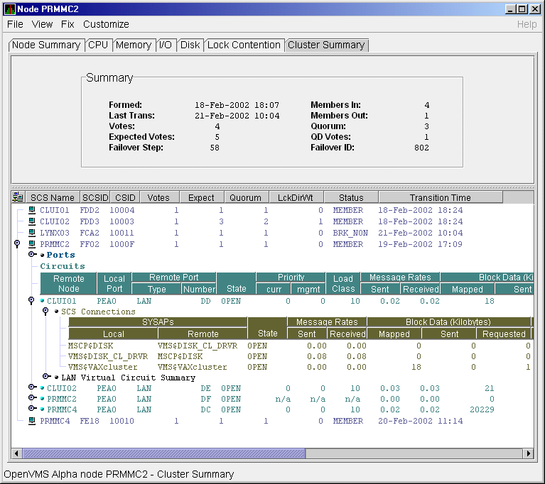Click the CLUI02 node computer icon
Image resolution: width=545 pixels, height=484 pixels.
31,221
